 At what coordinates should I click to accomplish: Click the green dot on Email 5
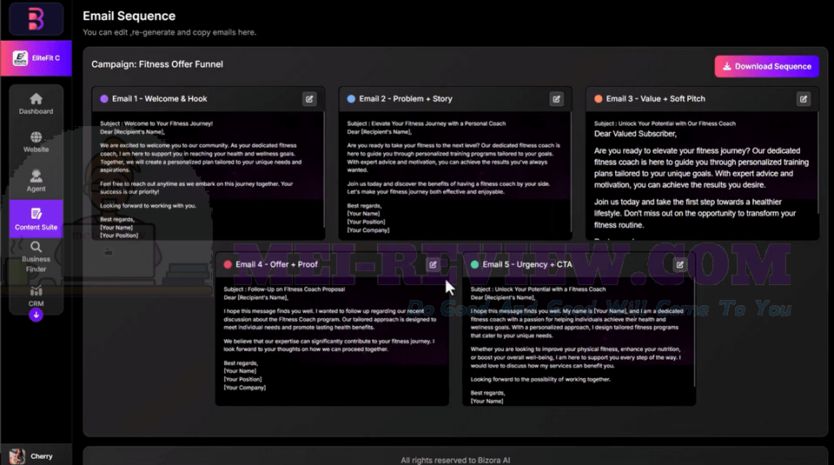pos(475,264)
